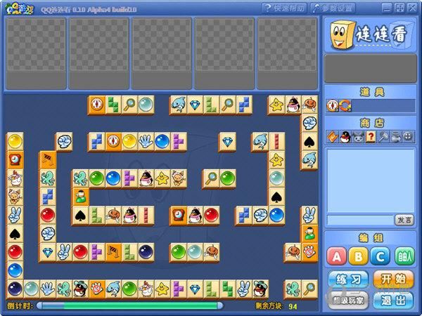422x316 pixels.
Task: Click the red question mark shop item
Action: click(370, 137)
